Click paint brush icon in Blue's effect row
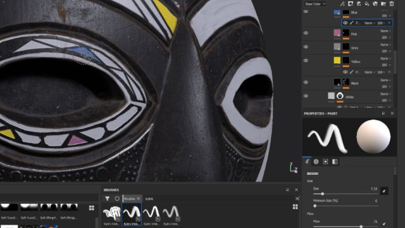The width and height of the screenshot is (405, 228). pyautogui.click(x=352, y=23)
